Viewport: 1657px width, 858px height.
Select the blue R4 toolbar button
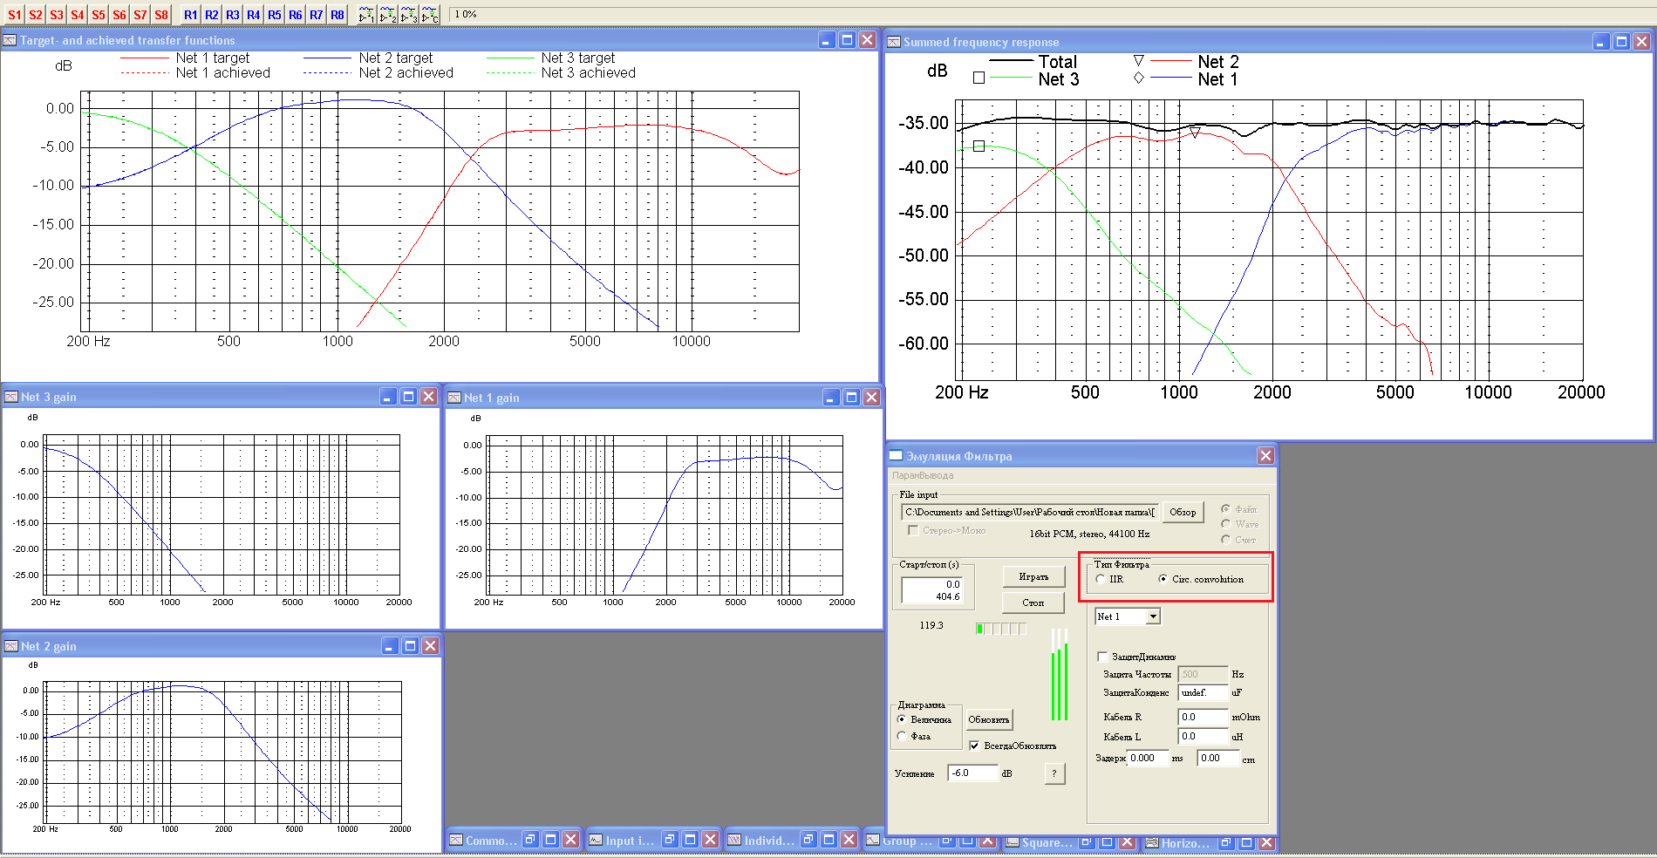pos(254,15)
